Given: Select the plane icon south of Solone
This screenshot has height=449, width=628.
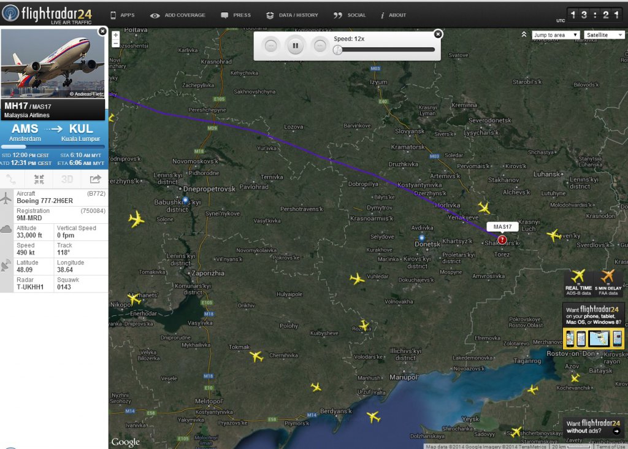Looking at the screenshot, I should tap(137, 219).
